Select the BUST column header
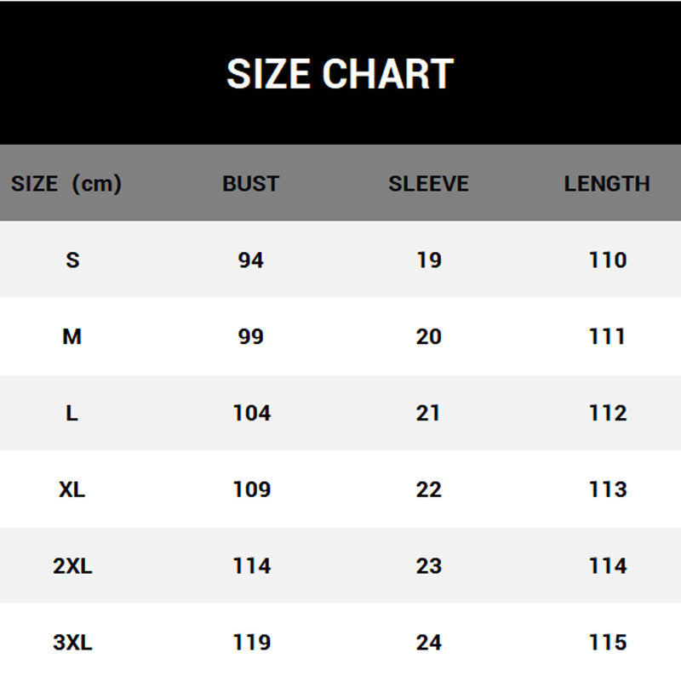Image resolution: width=681 pixels, height=681 pixels. click(x=251, y=183)
